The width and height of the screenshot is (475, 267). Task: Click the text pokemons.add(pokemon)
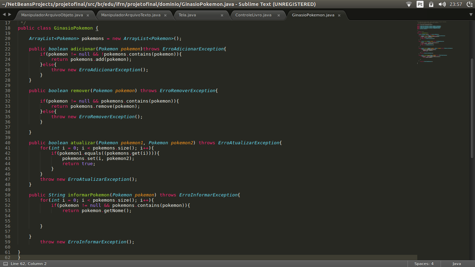click(x=100, y=59)
